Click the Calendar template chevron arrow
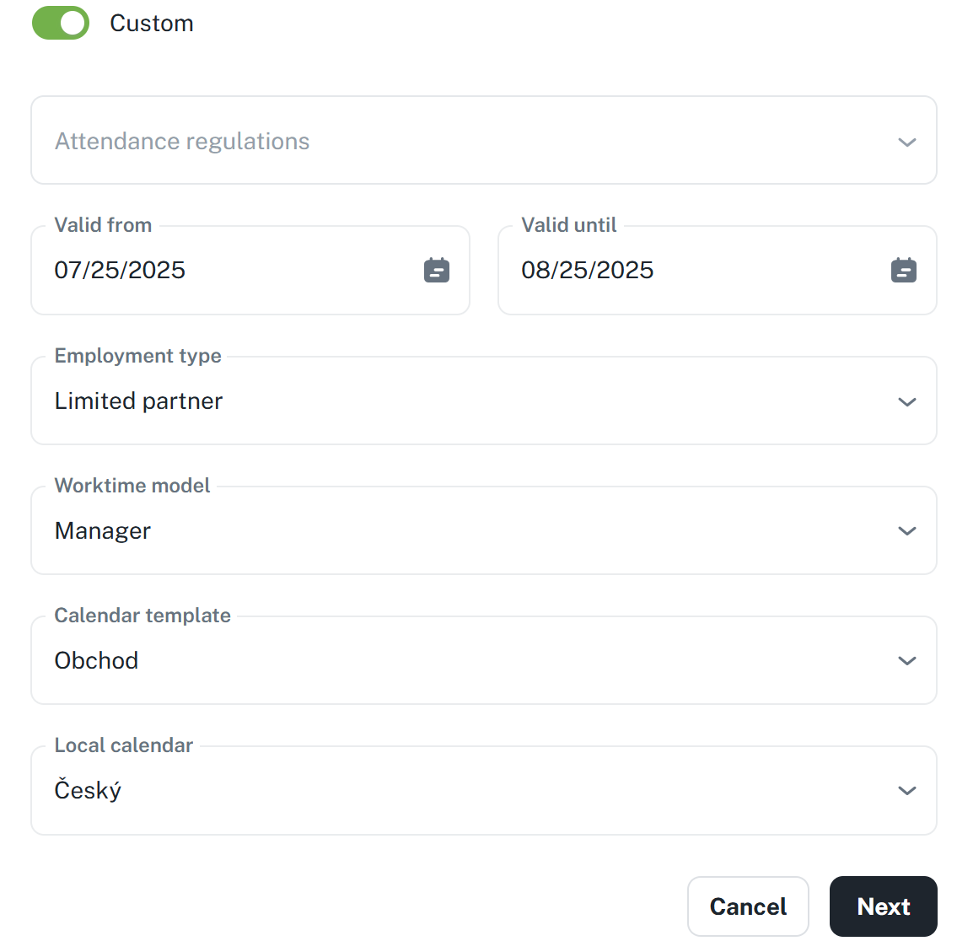 907,661
